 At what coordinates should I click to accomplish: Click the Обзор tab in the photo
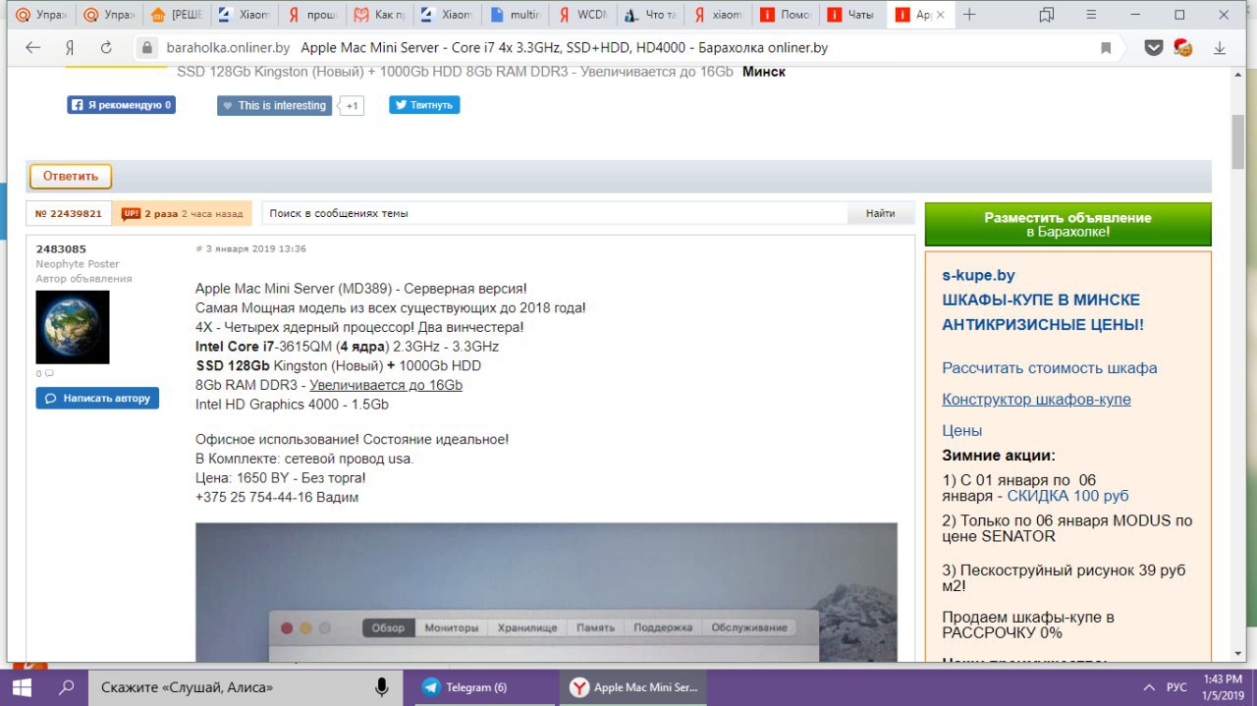click(388, 627)
